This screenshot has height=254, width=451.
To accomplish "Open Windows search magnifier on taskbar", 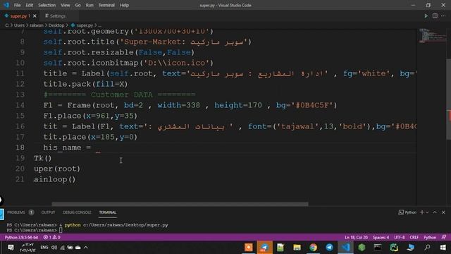I will pyautogui.click(x=428, y=248).
